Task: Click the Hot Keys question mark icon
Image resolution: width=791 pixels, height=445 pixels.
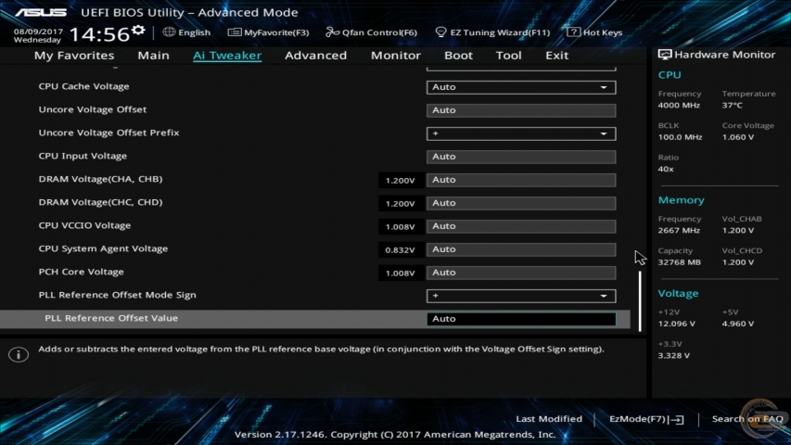Action: point(573,32)
